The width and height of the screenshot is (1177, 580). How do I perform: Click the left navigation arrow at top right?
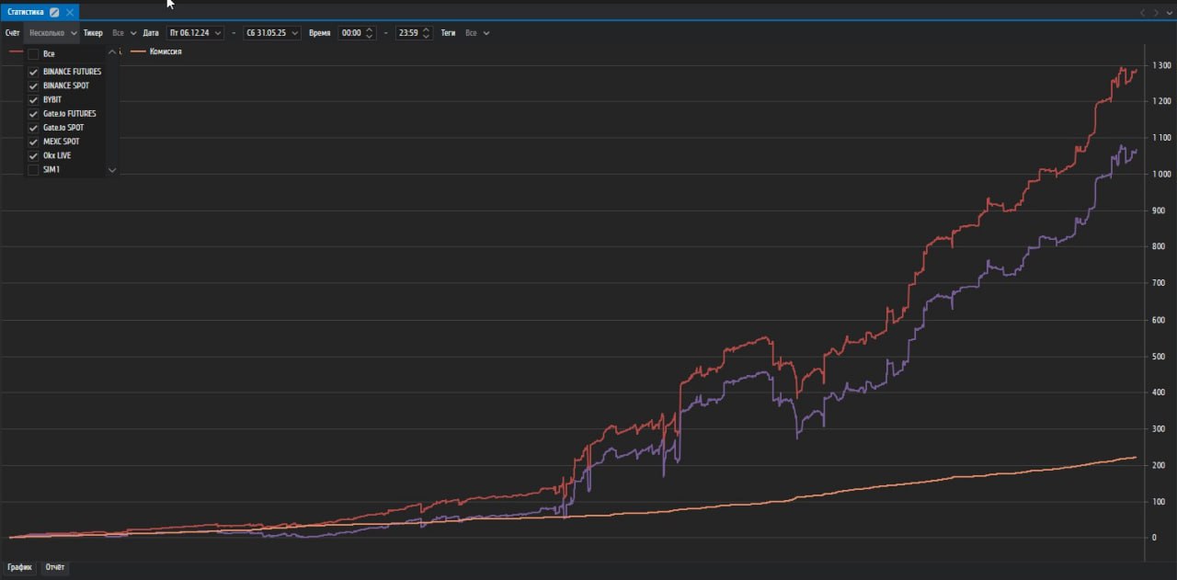pos(1143,12)
